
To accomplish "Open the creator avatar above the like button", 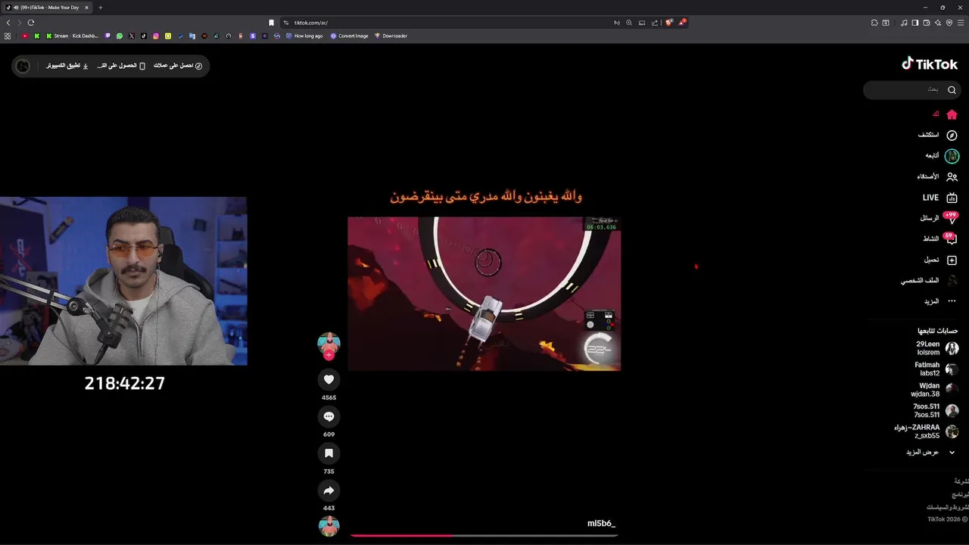I will tap(329, 343).
